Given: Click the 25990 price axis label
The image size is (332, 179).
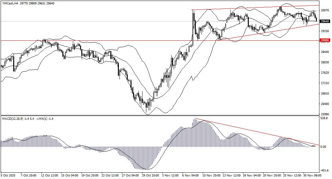Looking at the screenshot, I should click(325, 114).
